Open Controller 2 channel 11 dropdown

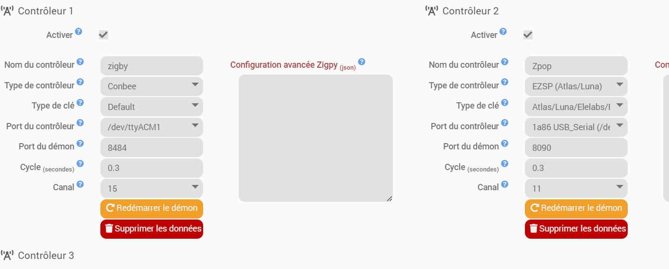tap(576, 188)
